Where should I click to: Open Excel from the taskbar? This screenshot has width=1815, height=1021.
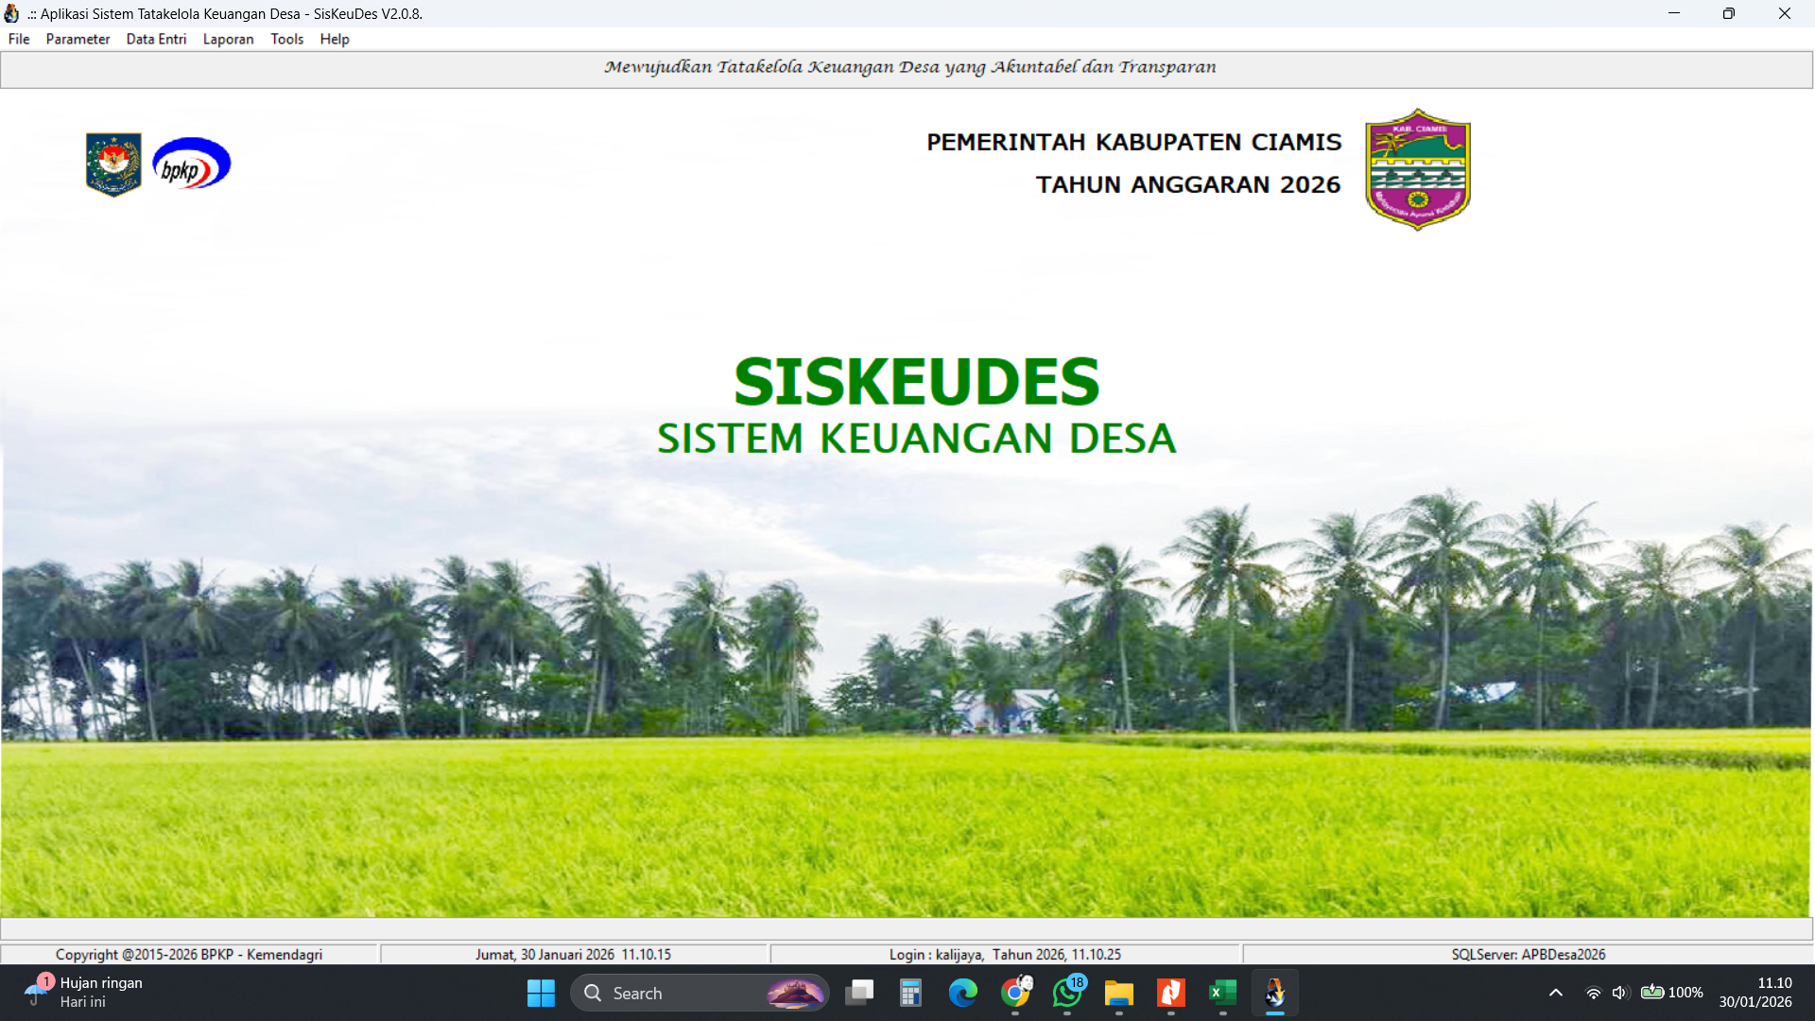tap(1222, 993)
